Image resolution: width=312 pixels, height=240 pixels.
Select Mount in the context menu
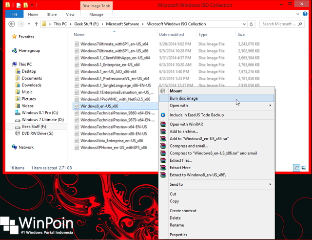216,91
